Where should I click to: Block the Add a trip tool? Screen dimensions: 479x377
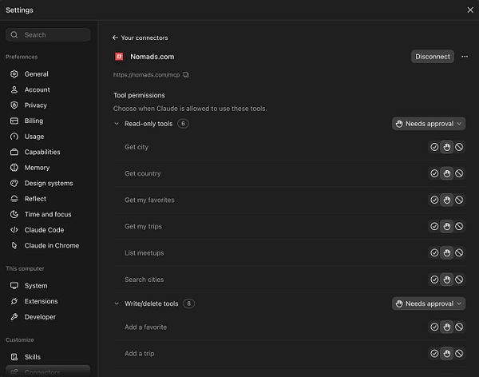point(459,354)
